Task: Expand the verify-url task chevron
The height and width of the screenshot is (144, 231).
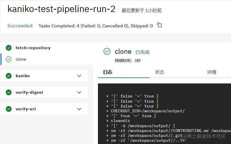Action: (x=79, y=109)
